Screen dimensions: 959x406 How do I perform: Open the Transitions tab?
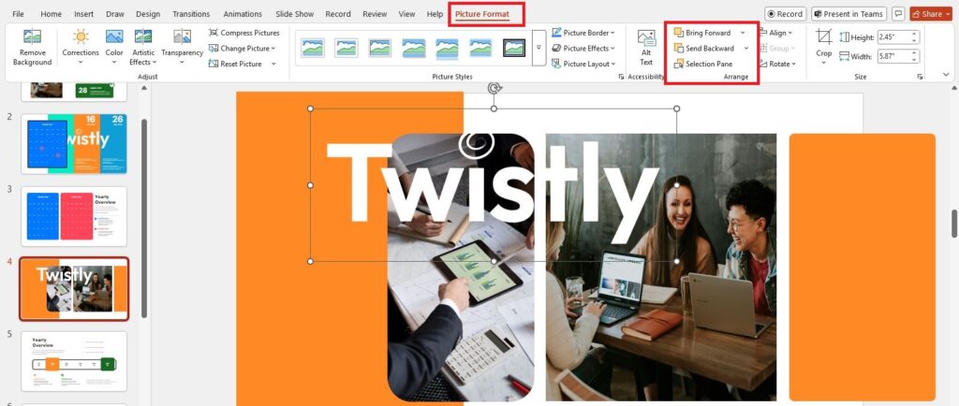191,14
